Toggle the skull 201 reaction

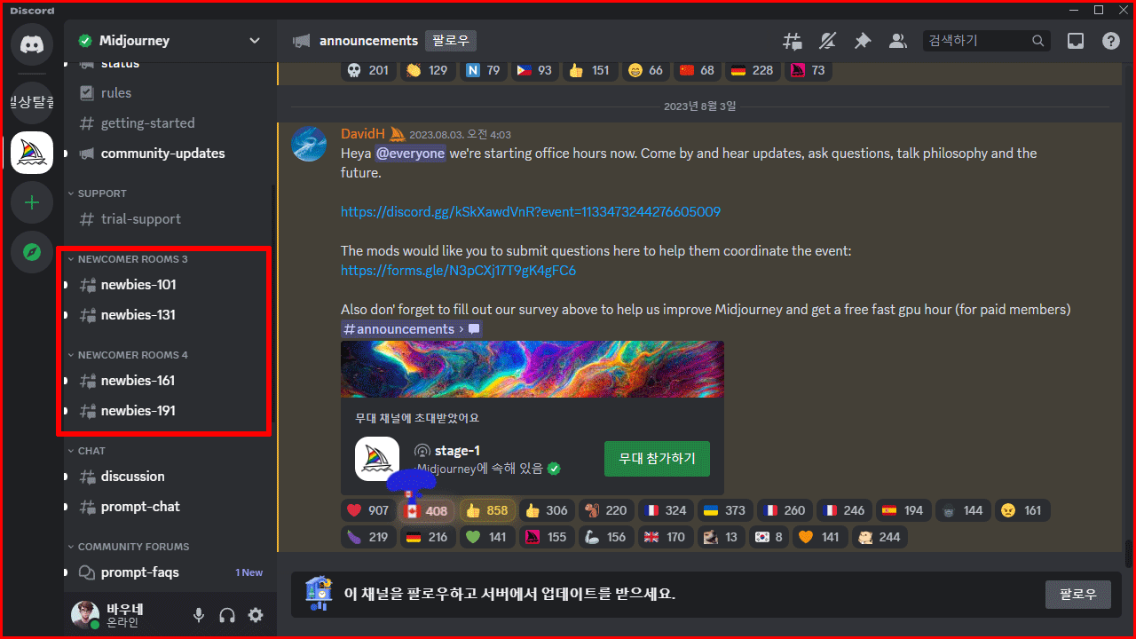click(x=368, y=70)
